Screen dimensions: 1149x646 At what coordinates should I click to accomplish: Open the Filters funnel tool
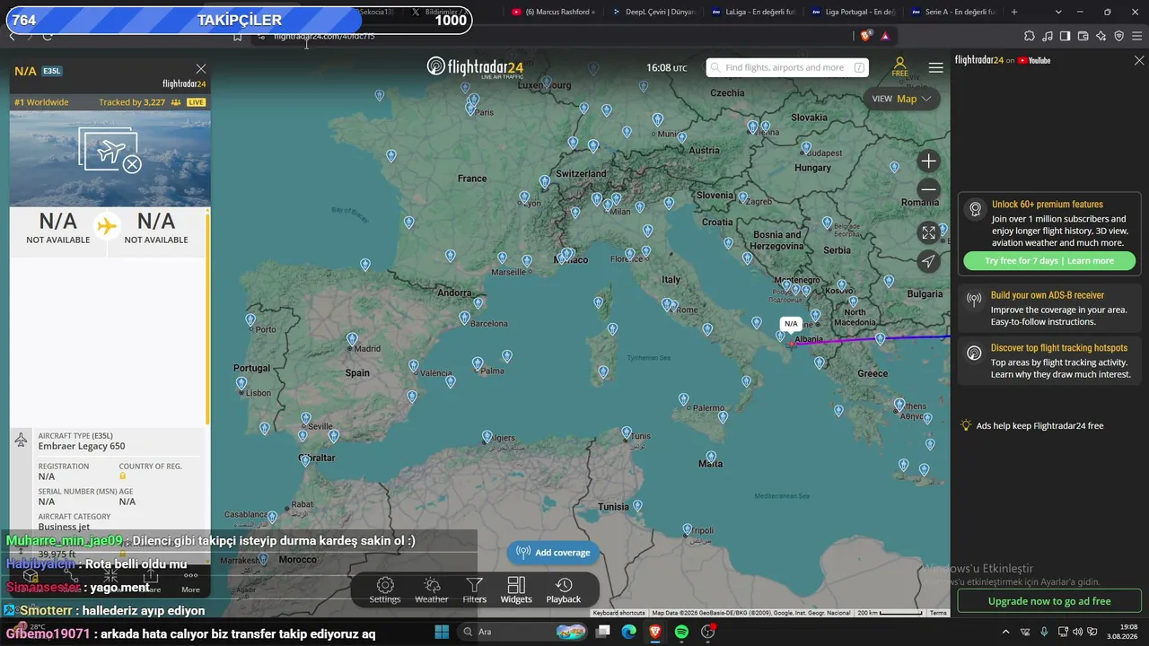(x=475, y=590)
